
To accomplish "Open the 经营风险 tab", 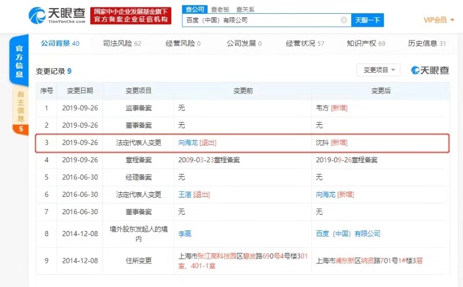I will tap(183, 43).
